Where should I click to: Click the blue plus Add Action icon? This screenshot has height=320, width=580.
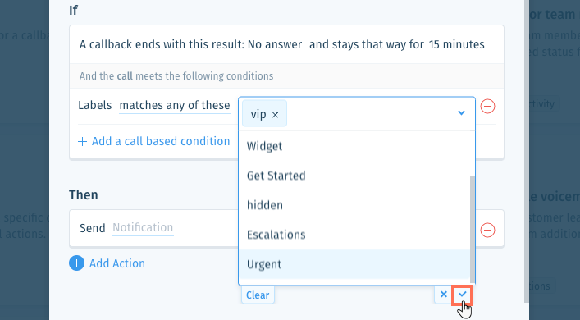click(x=76, y=263)
